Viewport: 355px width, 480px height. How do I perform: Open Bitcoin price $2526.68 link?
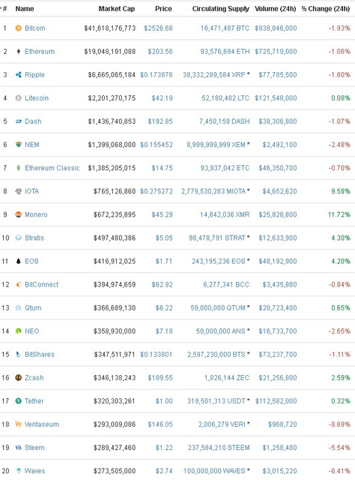point(158,28)
